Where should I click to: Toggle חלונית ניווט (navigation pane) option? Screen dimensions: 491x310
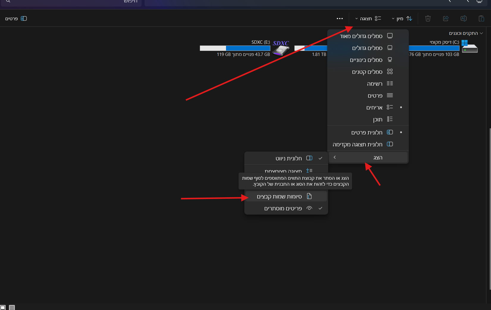(286, 158)
